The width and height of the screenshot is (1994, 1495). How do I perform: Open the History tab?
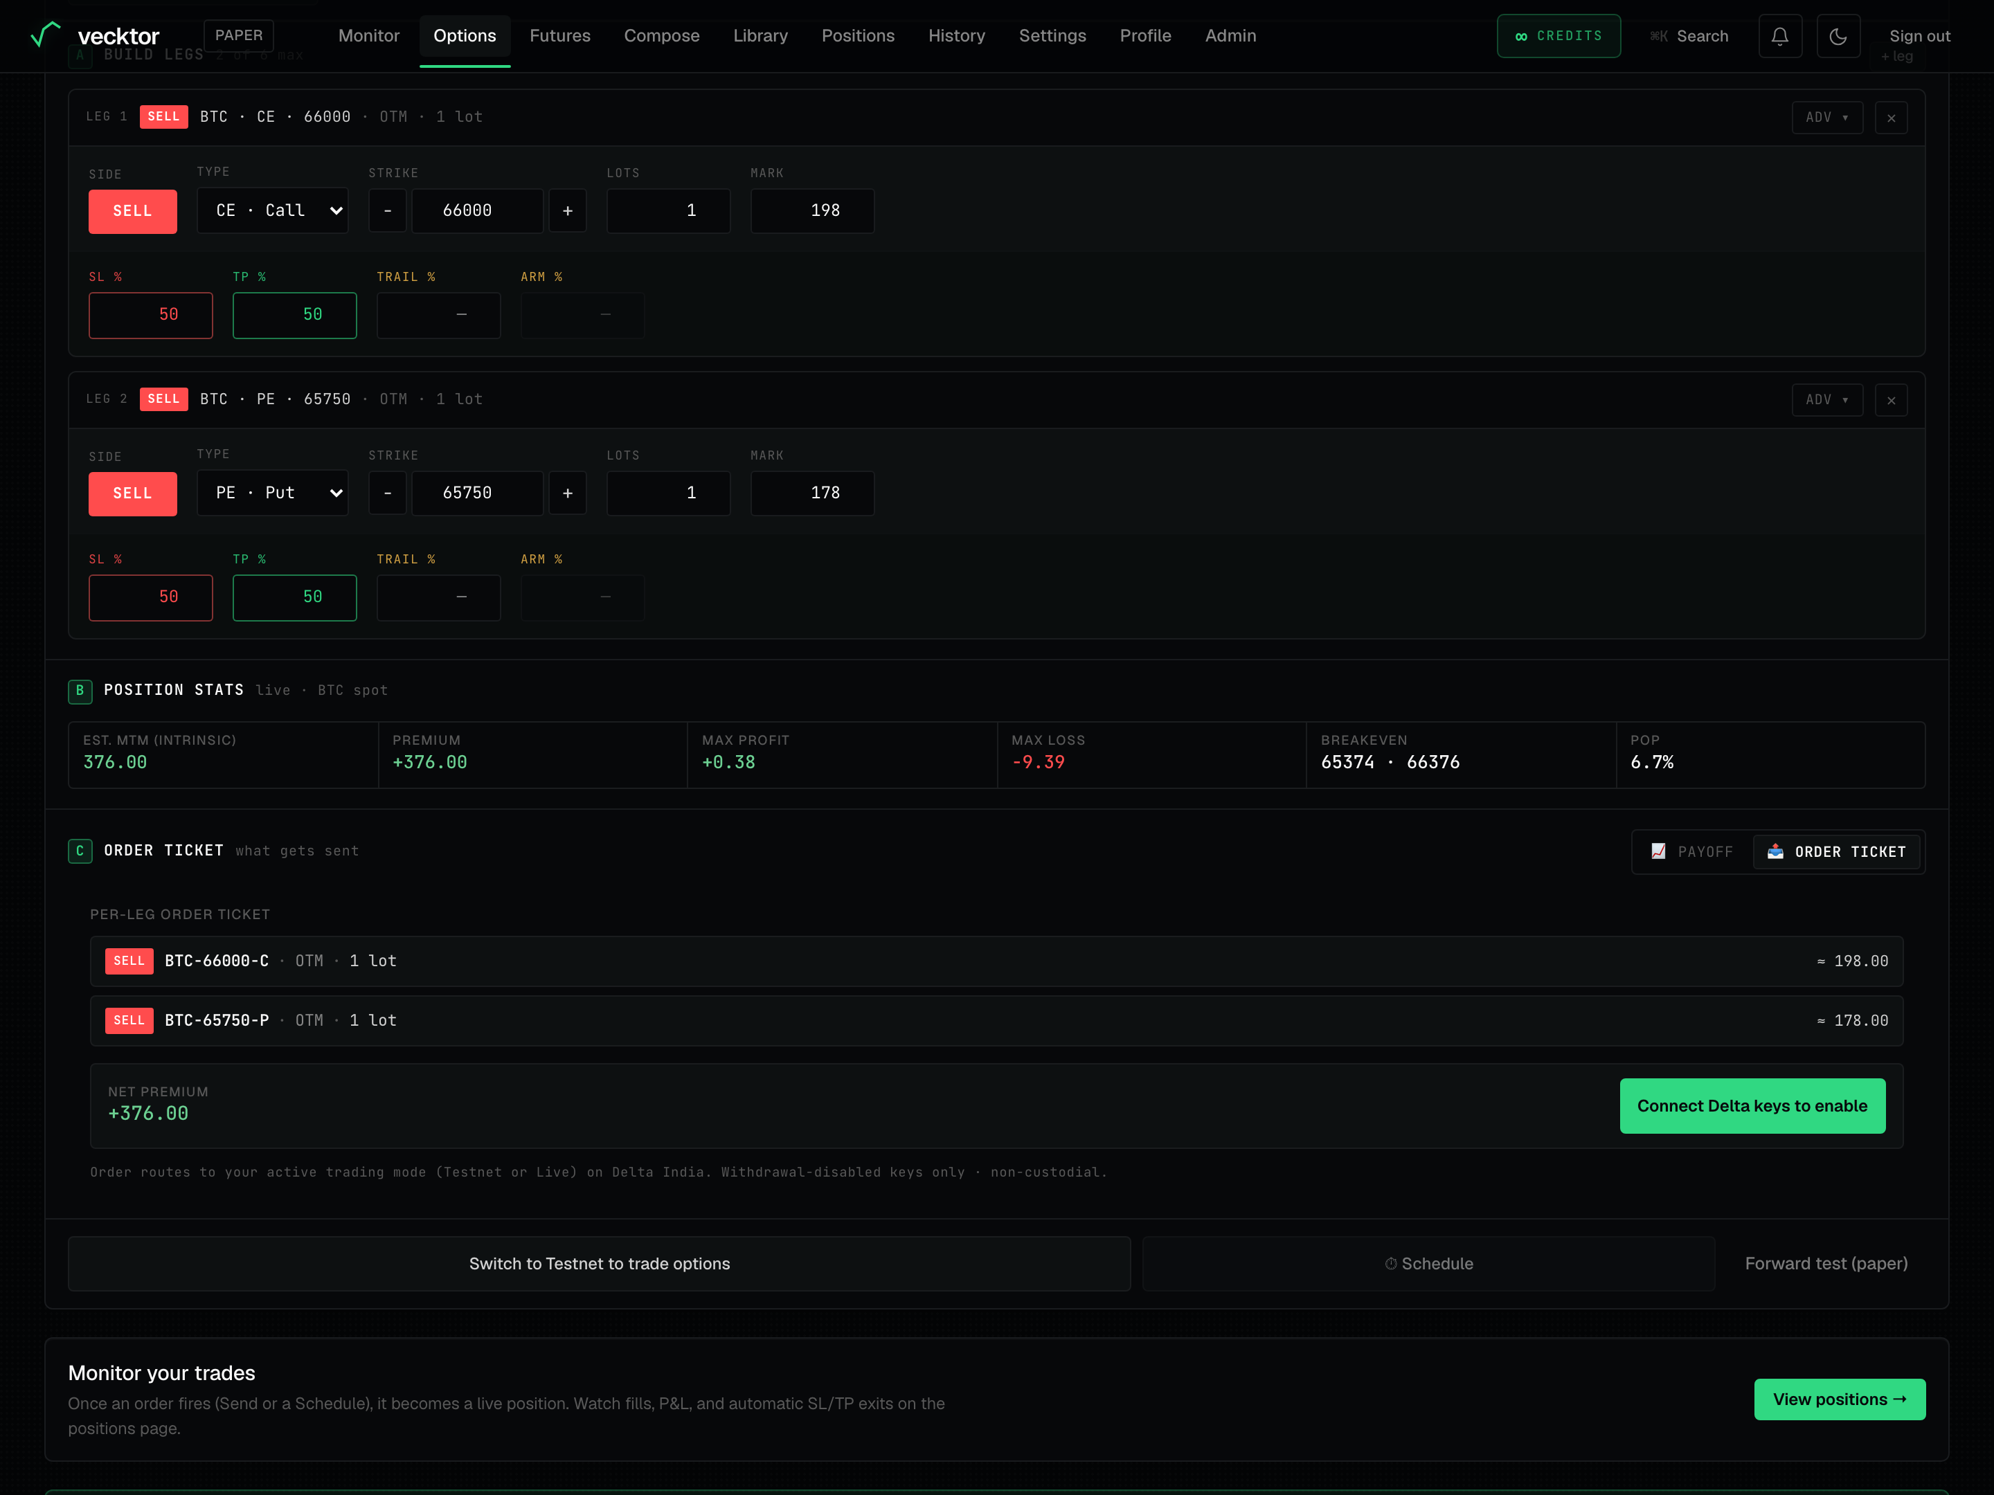pos(956,36)
